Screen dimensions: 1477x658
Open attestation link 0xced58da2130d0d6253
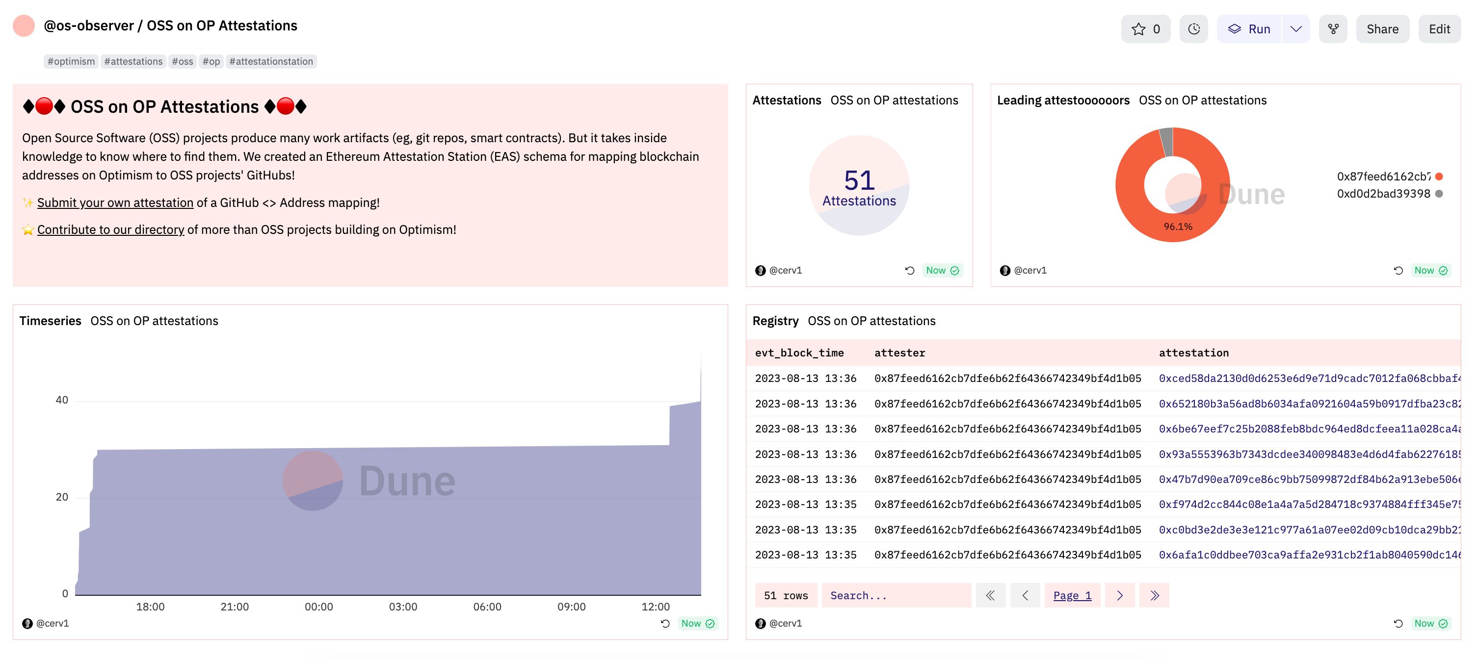(x=1310, y=378)
